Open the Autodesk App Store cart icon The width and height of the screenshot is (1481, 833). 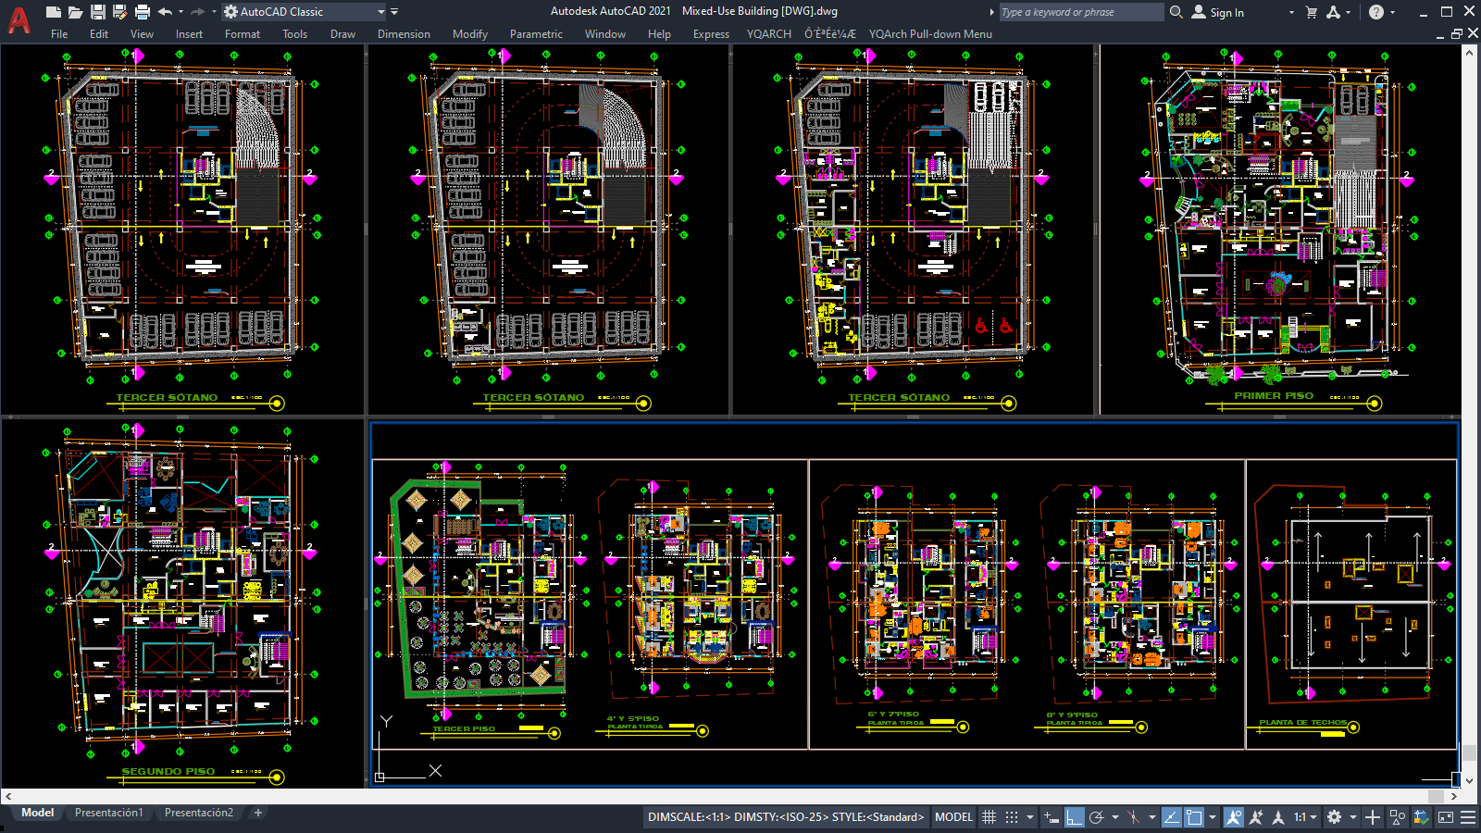coord(1311,12)
